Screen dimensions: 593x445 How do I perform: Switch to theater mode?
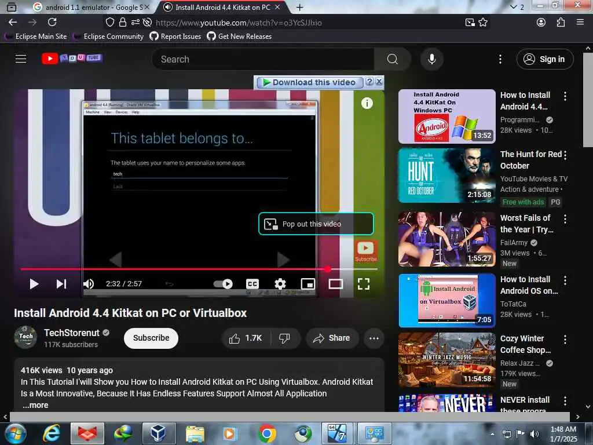pos(335,284)
